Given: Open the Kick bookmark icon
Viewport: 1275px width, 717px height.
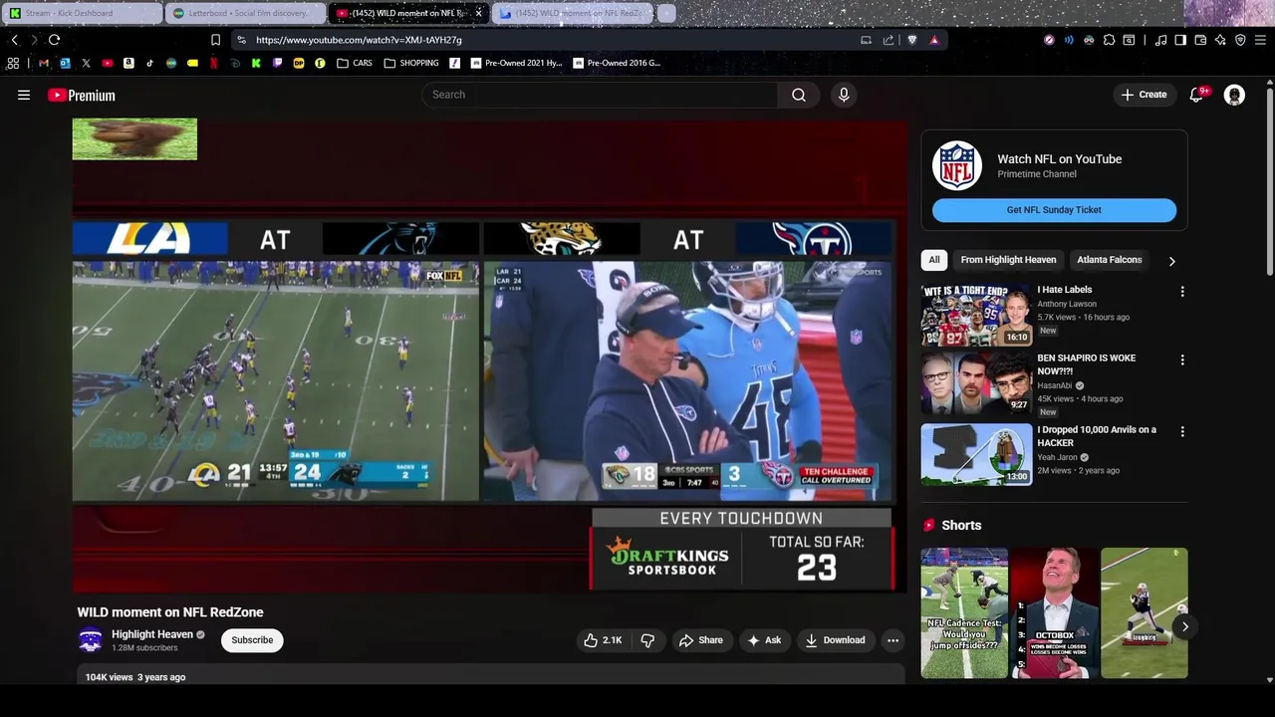Looking at the screenshot, I should (256, 63).
